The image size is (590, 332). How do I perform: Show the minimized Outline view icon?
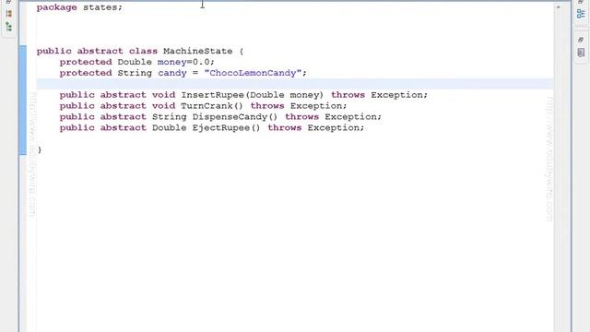581,15
